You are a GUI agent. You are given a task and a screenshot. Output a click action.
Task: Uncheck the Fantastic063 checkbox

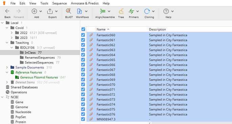point(83,50)
